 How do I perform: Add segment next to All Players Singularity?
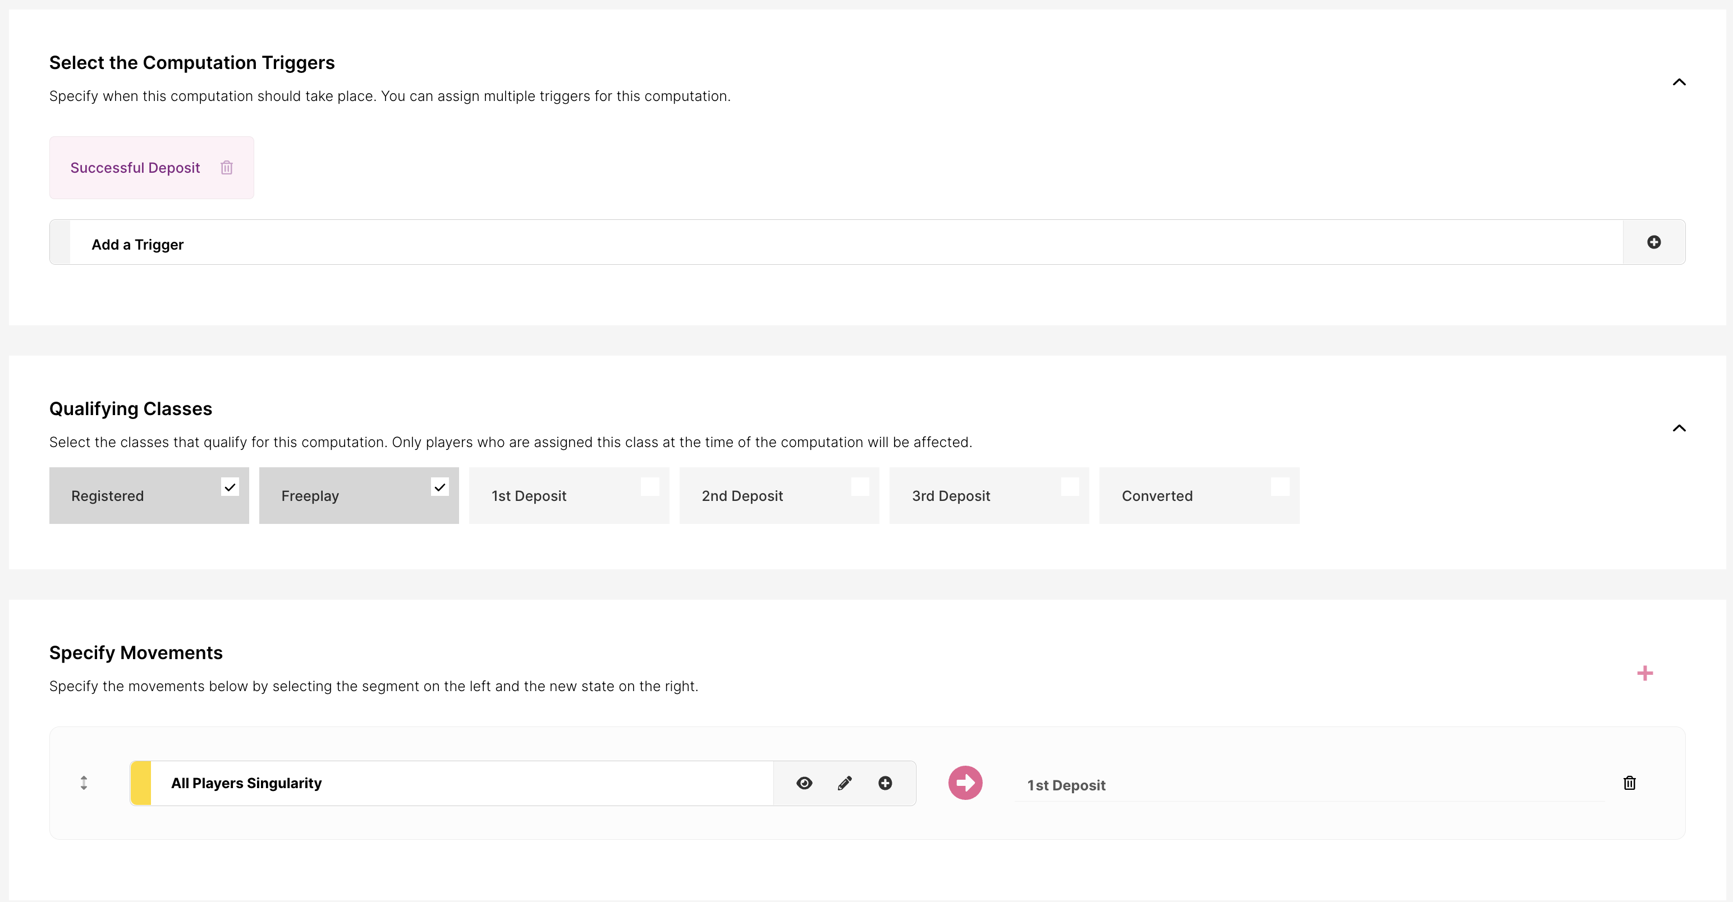(886, 783)
